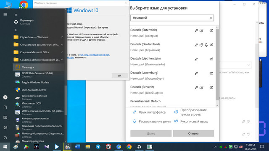Expand Специальные возможности Windows folder
This screenshot has width=269, height=151.
tap(39, 44)
